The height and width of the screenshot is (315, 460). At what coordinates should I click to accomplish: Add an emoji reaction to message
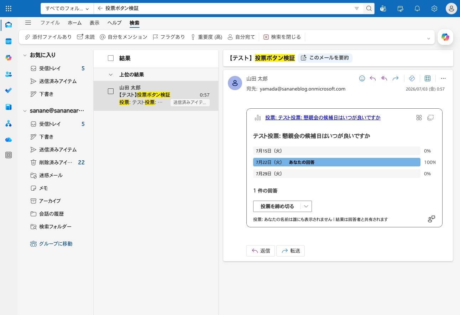(362, 78)
